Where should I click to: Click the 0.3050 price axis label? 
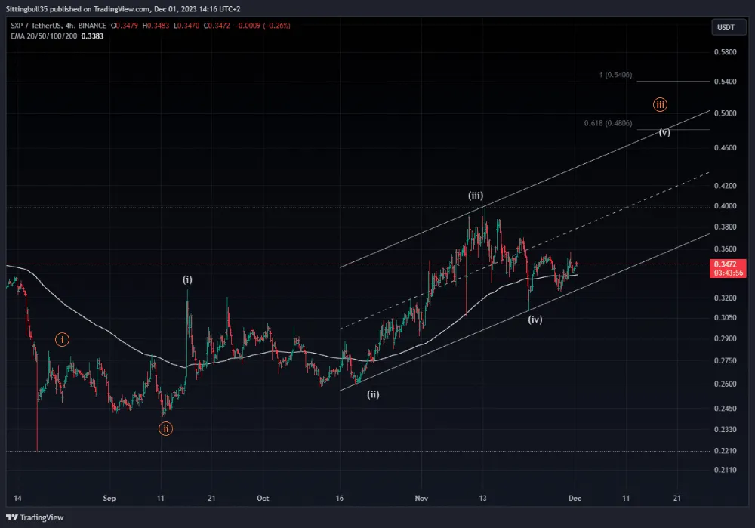click(x=725, y=317)
